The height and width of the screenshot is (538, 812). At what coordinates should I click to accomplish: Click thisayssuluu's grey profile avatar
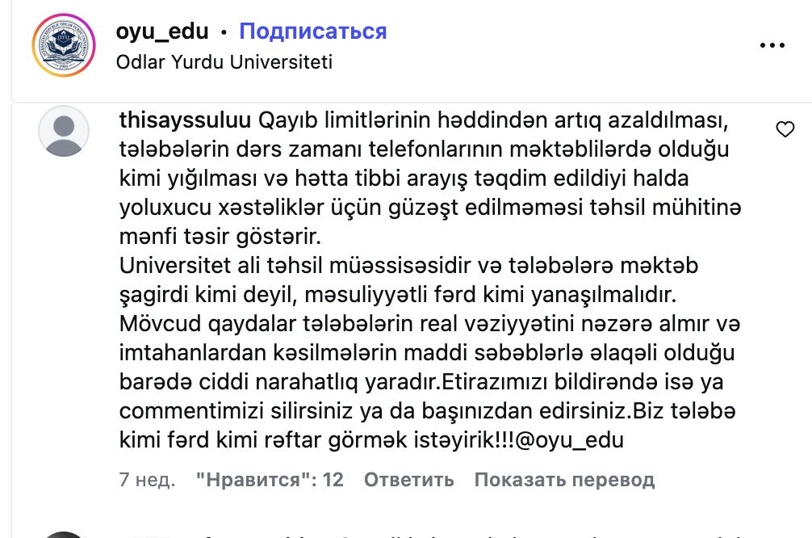point(64,131)
